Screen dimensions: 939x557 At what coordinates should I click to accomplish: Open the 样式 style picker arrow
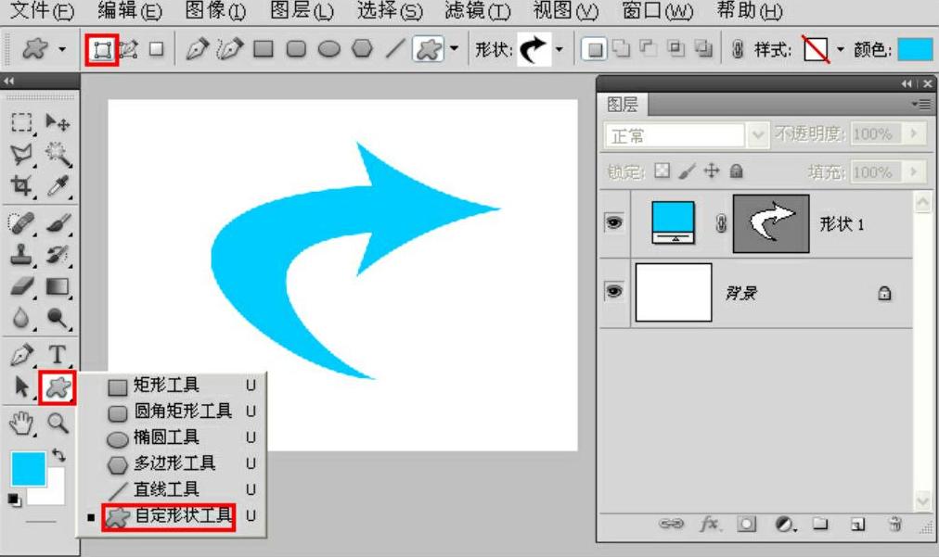841,50
